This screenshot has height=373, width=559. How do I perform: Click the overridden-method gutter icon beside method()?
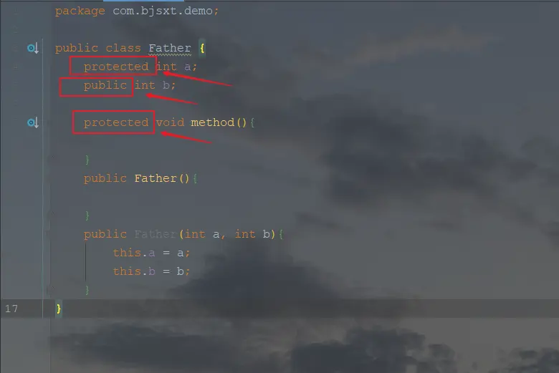click(33, 122)
